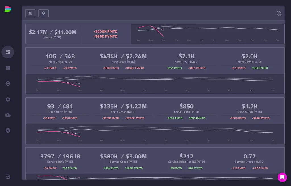Screen dimensions: 291x186
Task: Click Used B PVR (MTD) $1.7K
Action: (250, 106)
